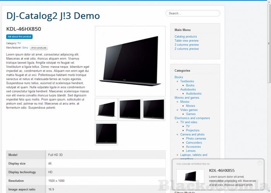Close the 'You can be interested in' popup
Image resolution: width=271 pixels, height=193 pixels.
(260, 163)
